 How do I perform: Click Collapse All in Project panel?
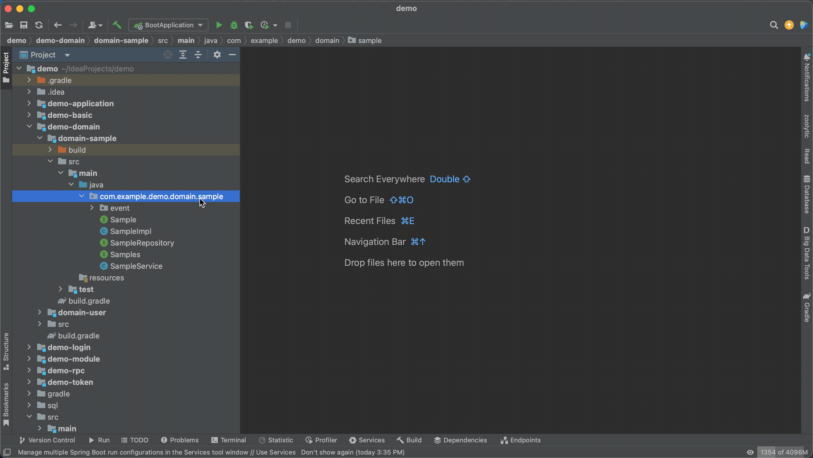(198, 55)
